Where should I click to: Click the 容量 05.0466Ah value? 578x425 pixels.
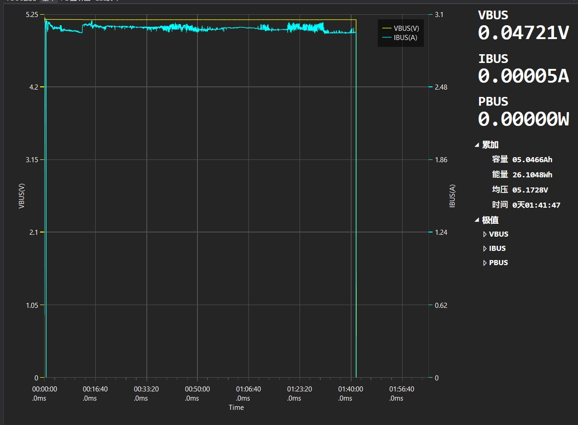[x=532, y=160]
